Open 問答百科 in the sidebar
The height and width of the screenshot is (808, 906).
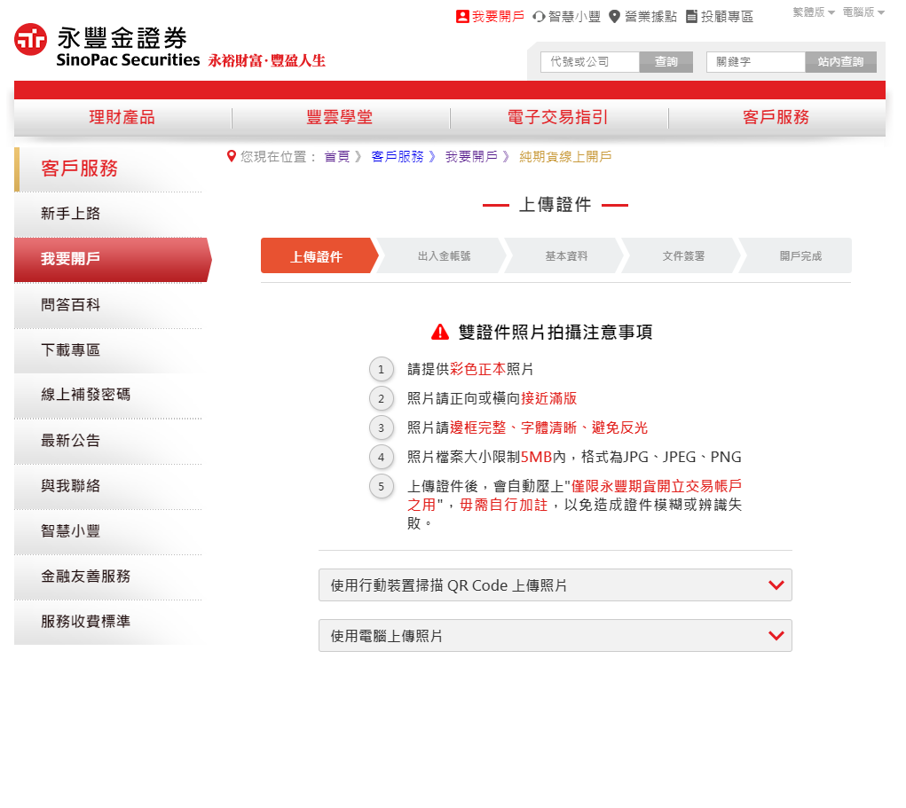106,305
